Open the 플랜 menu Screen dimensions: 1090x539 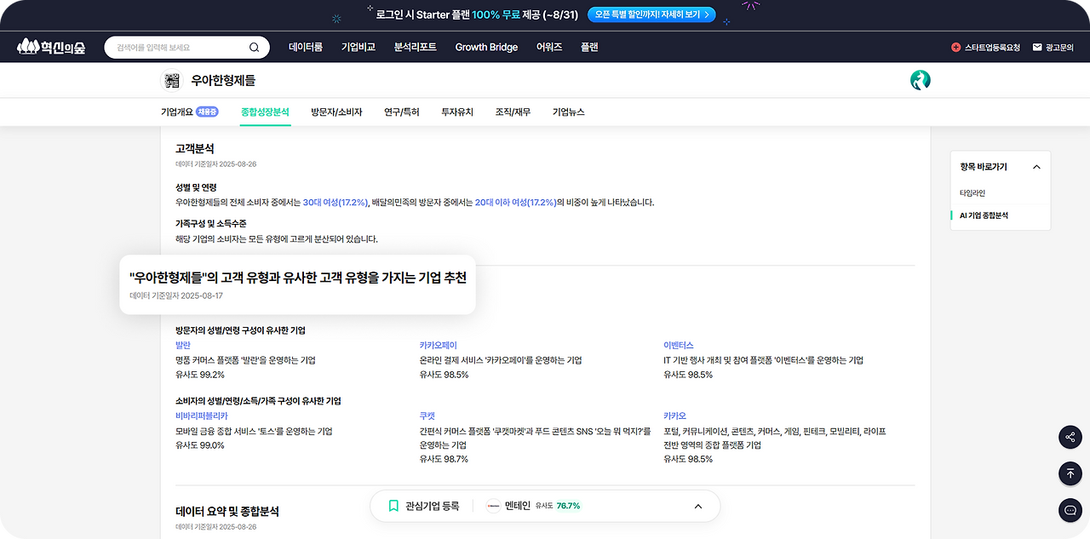589,47
